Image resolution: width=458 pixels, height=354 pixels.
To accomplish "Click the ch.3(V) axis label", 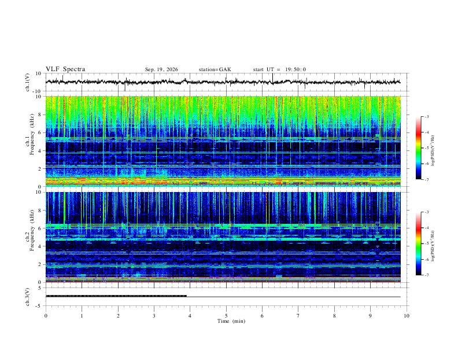I will click(27, 297).
